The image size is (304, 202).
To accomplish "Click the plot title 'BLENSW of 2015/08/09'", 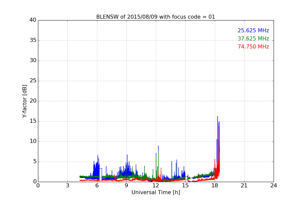I will pos(156,17).
